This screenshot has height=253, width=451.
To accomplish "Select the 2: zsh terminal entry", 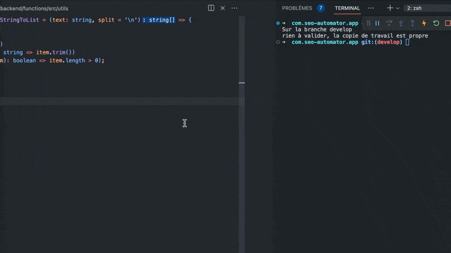I will click(x=427, y=8).
